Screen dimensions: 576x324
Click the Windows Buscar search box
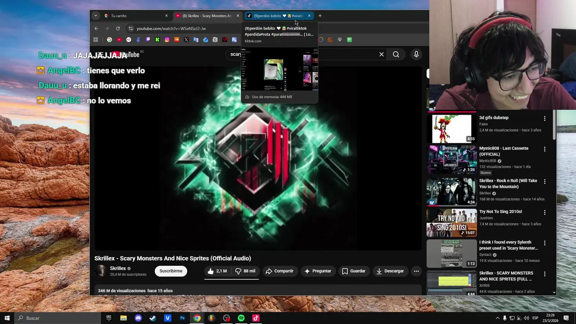pyautogui.click(x=57, y=318)
